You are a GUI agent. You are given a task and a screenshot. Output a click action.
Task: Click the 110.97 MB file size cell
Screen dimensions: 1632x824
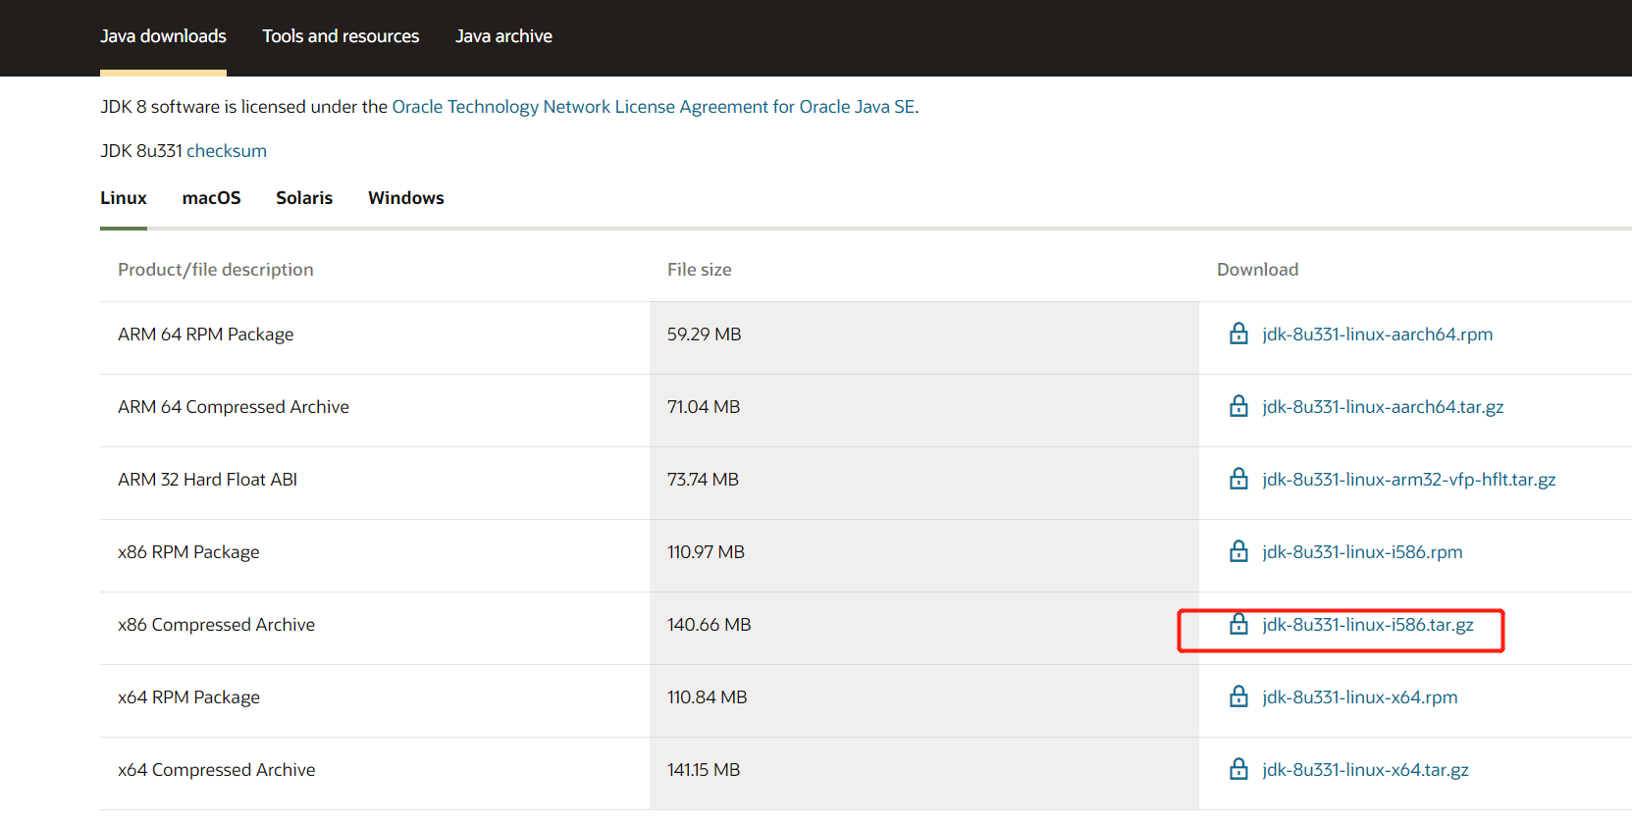click(x=923, y=555)
